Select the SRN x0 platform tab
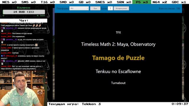The image size is (189, 106). point(124,2)
